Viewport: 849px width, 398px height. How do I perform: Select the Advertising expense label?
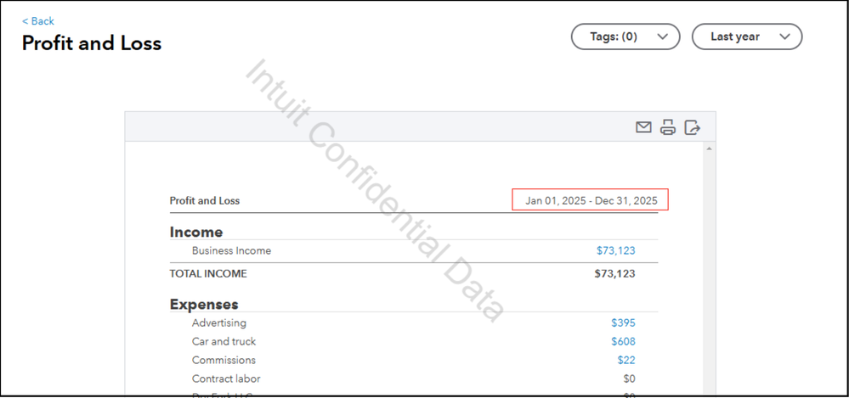pyautogui.click(x=218, y=323)
